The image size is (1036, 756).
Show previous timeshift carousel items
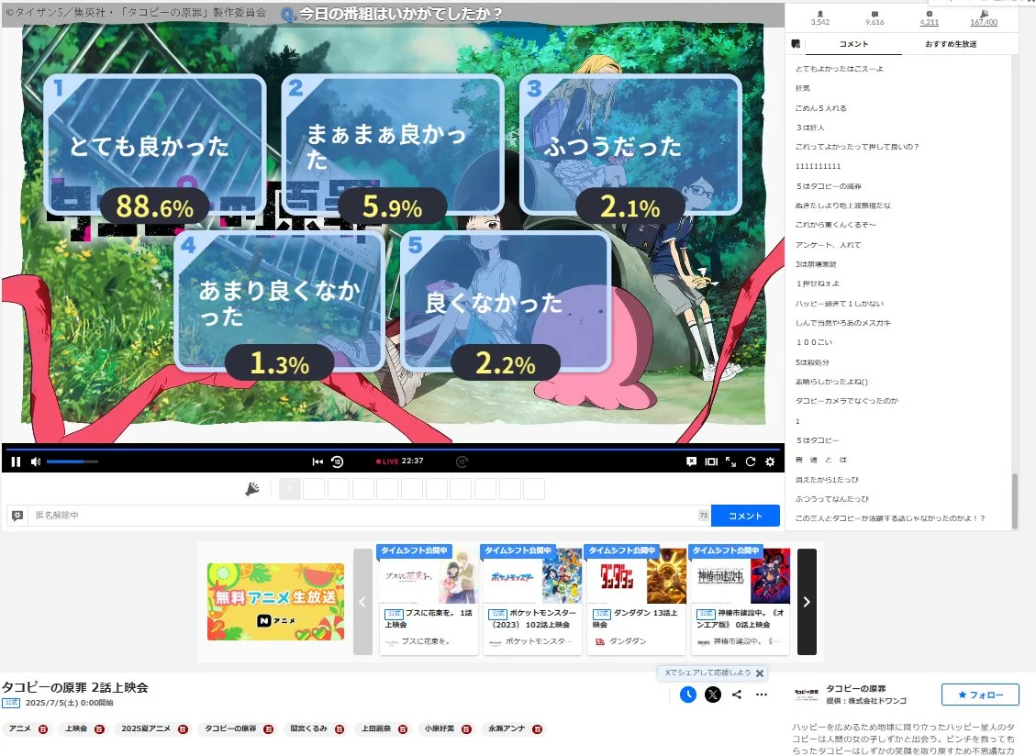362,601
